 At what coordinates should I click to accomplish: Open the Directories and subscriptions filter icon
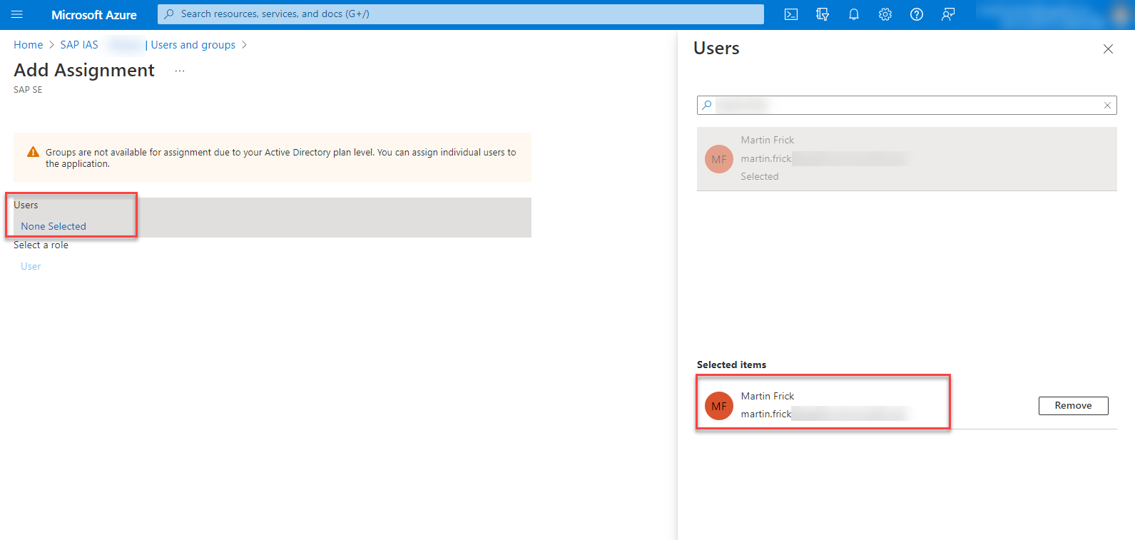click(823, 14)
